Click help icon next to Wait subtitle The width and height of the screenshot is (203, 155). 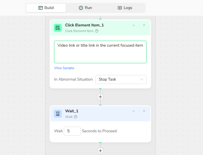tap(76, 117)
